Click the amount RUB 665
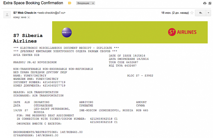The image size is (213, 138). tap(142, 110)
